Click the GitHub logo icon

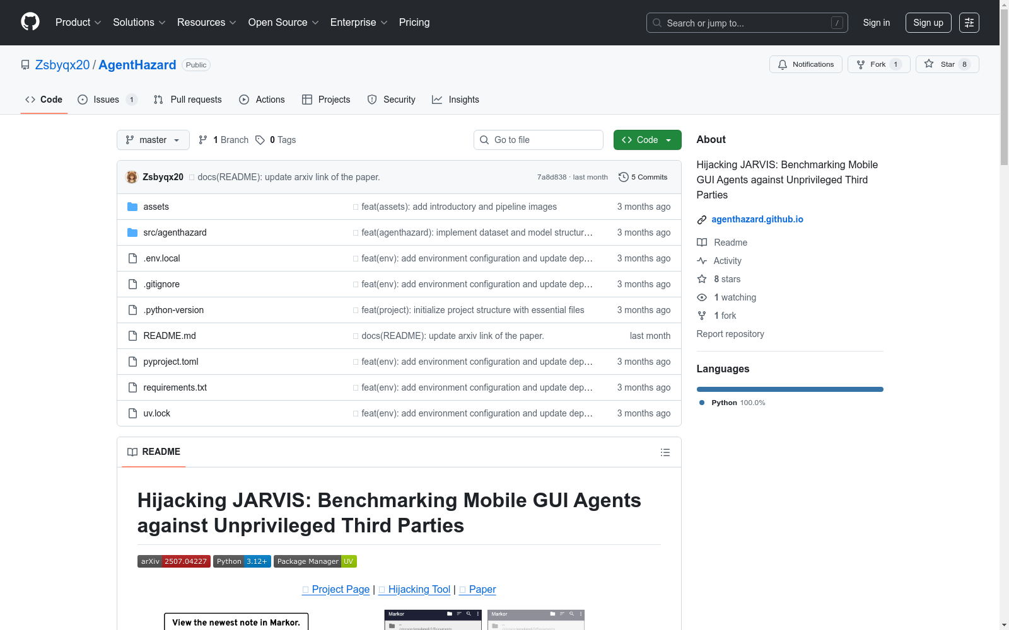tap(30, 22)
